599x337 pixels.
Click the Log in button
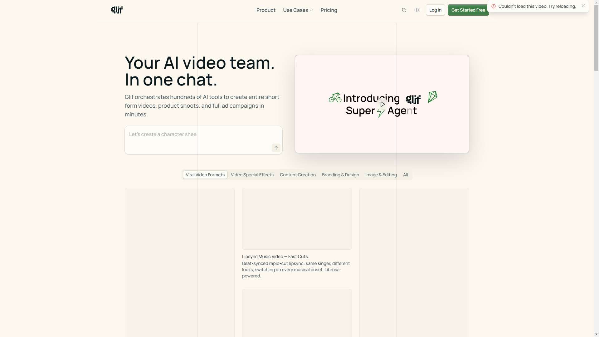click(x=436, y=10)
